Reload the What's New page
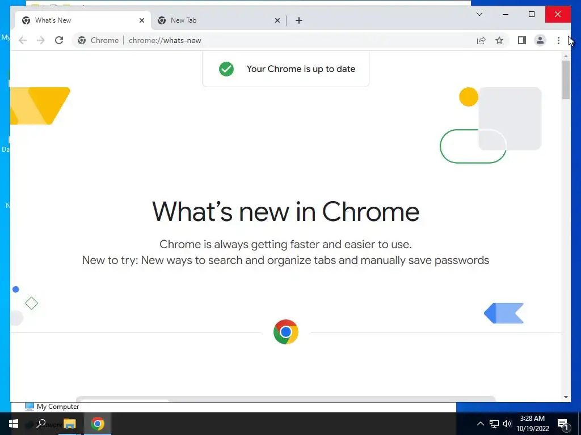Image resolution: width=581 pixels, height=435 pixels. [x=59, y=40]
